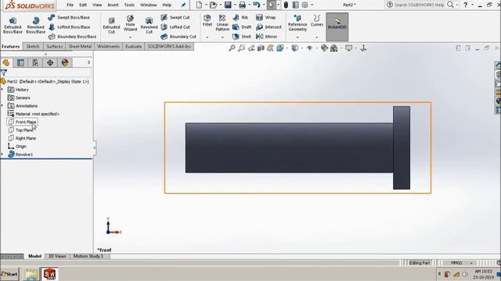Open the Options gear icon
The height and width of the screenshot is (281, 501).
click(305, 5)
